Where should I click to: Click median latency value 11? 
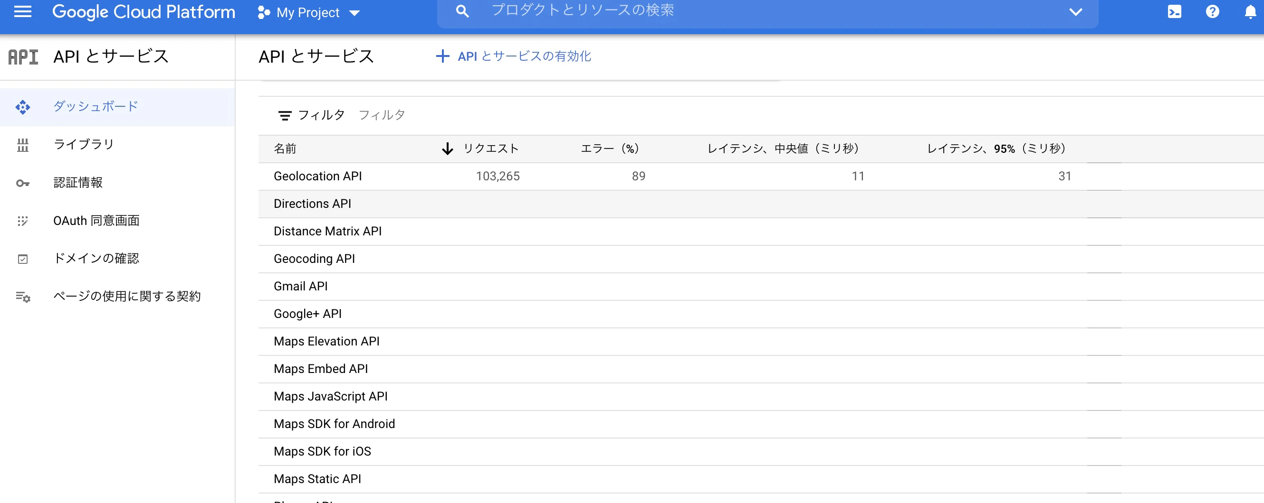point(858,177)
